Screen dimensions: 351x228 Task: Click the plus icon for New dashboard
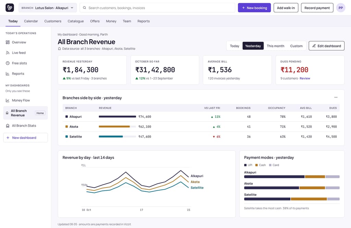coord(8,138)
